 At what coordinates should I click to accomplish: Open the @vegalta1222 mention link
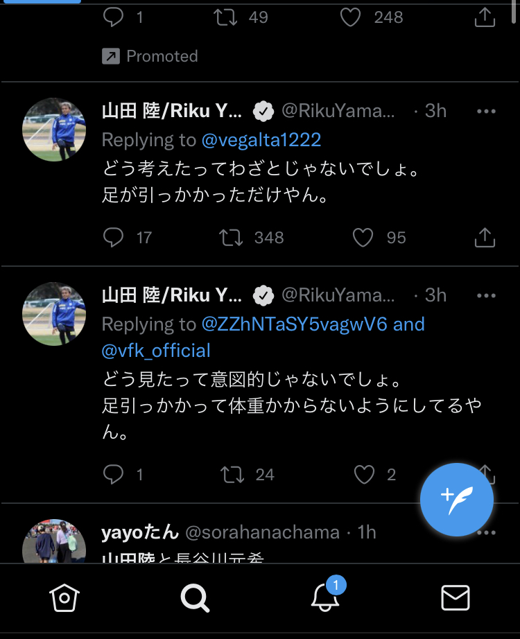(x=261, y=140)
